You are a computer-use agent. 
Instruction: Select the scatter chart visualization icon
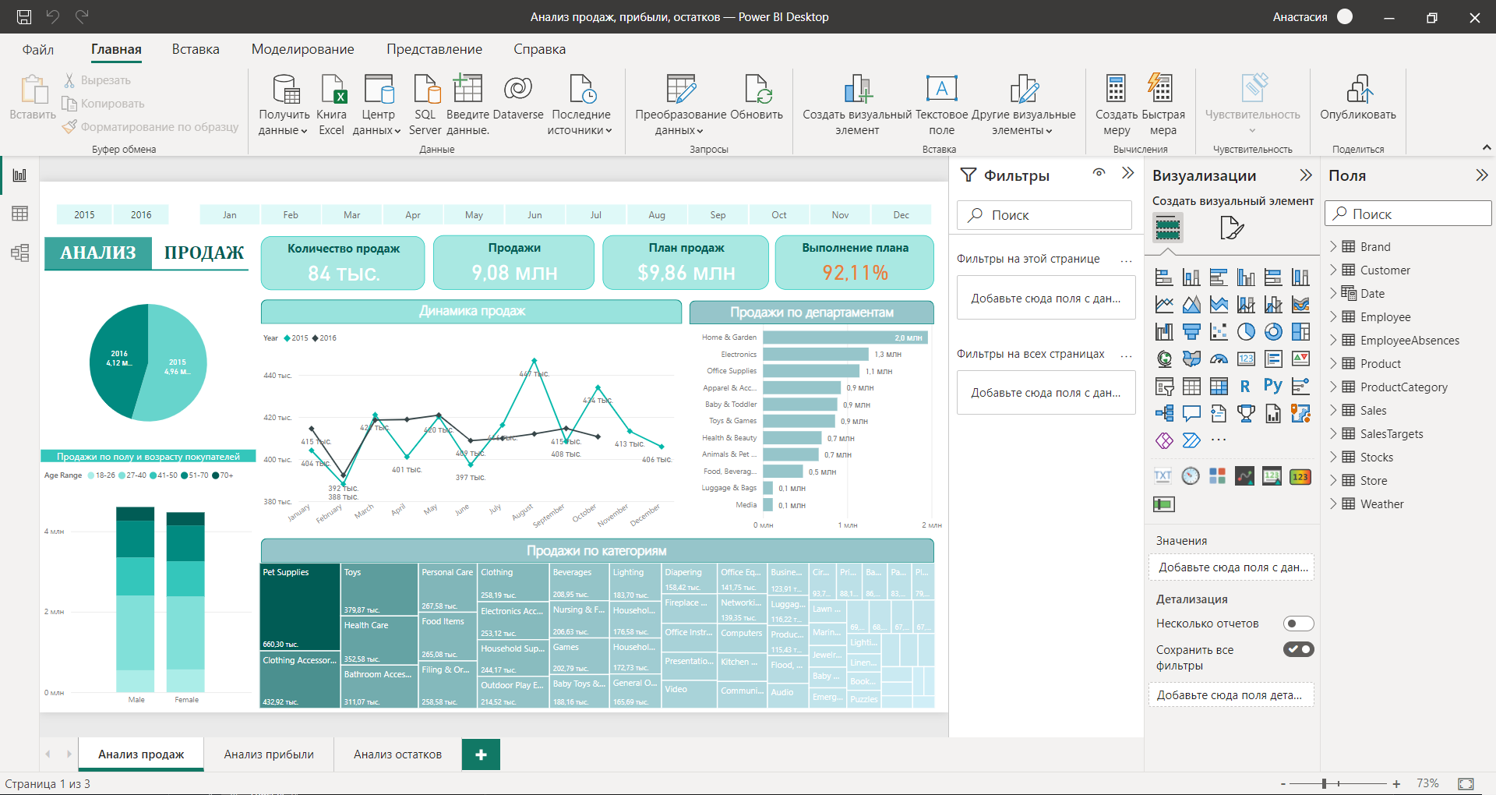click(x=1219, y=332)
